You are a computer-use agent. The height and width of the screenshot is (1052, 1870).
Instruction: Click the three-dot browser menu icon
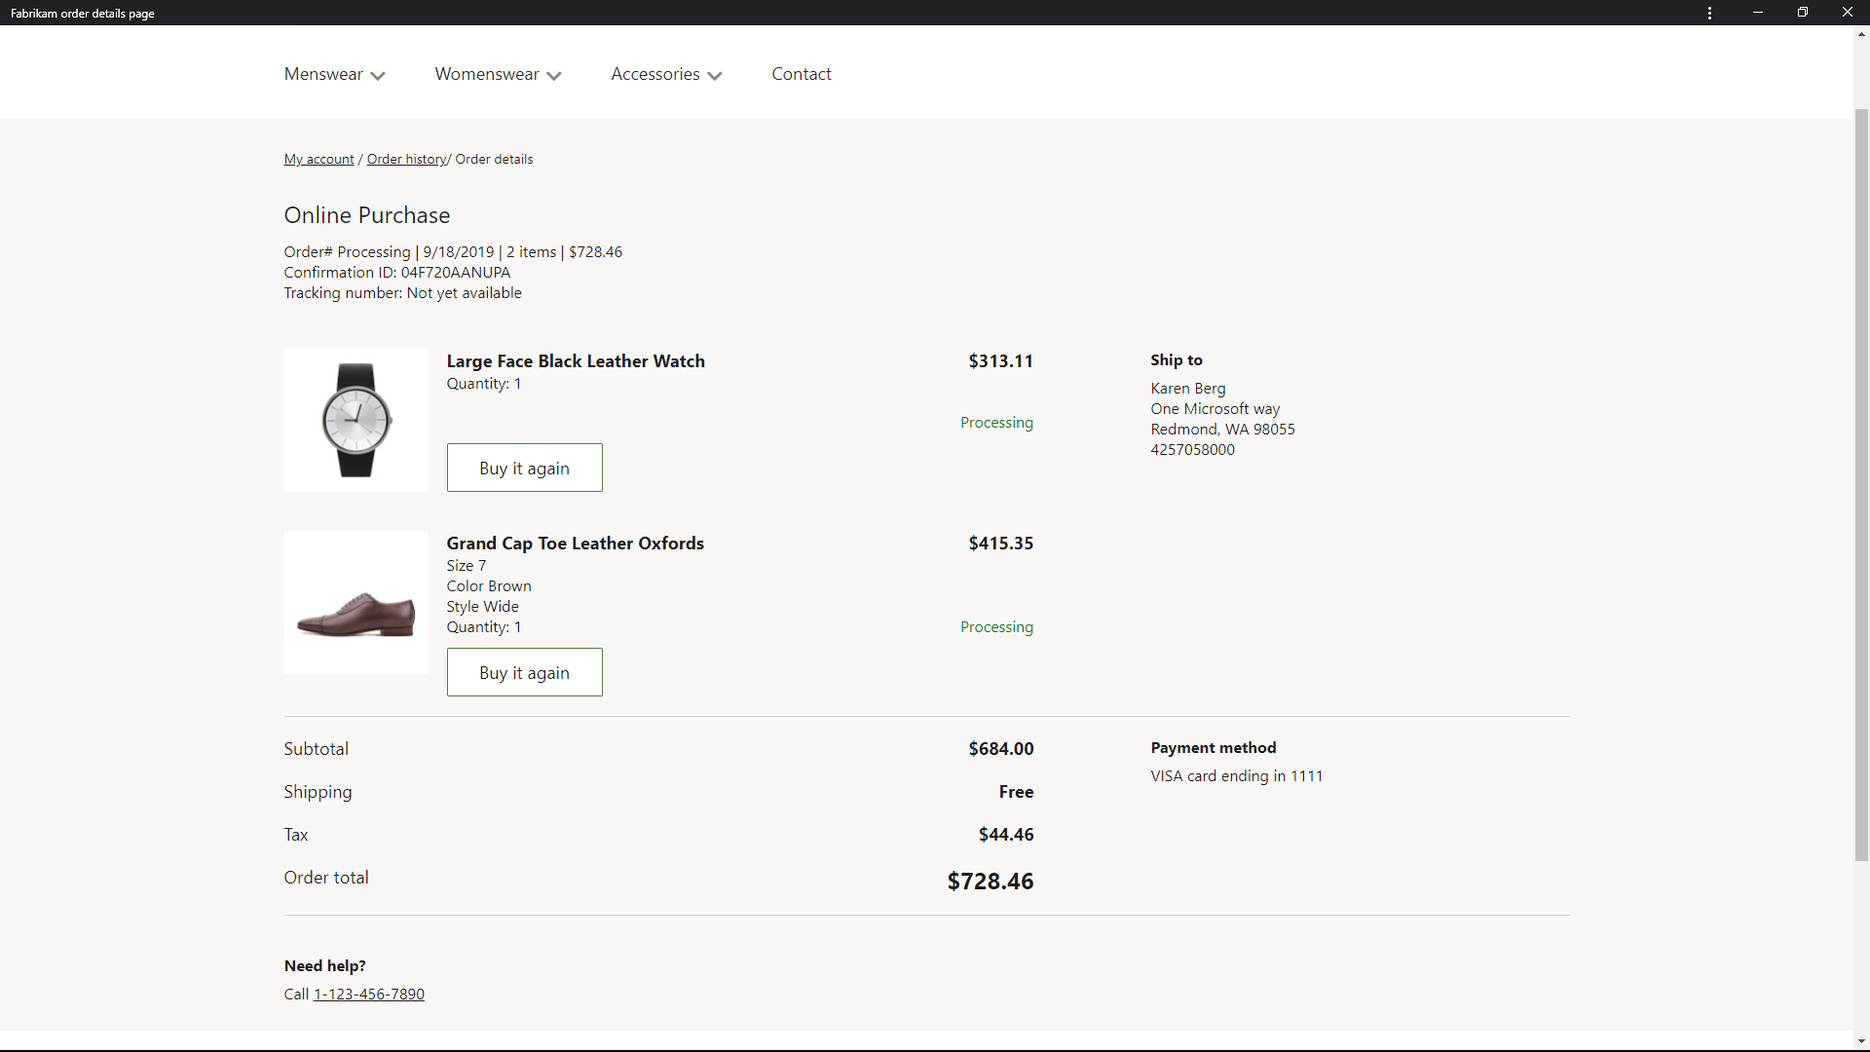point(1709,13)
